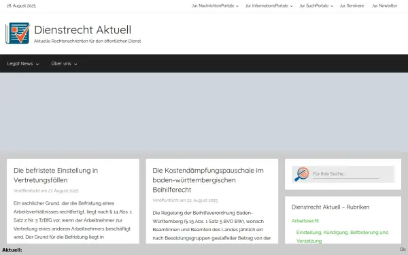Click the chevron beside Legal News
This screenshot has width=408, height=255.
(x=37, y=64)
